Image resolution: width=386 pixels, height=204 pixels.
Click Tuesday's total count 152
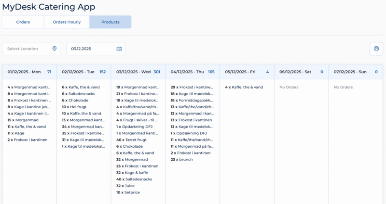(103, 72)
